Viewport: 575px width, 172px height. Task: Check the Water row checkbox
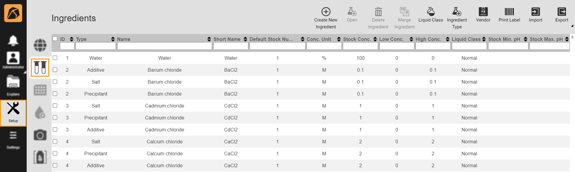[x=55, y=58]
